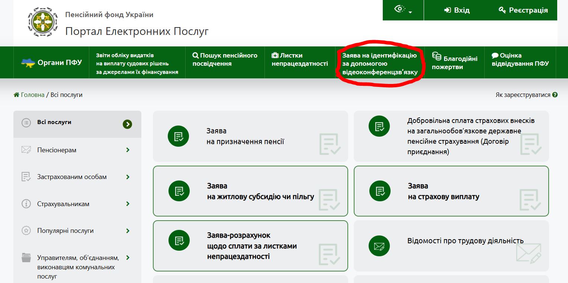Click the Страхувальникам info icon

click(x=26, y=204)
